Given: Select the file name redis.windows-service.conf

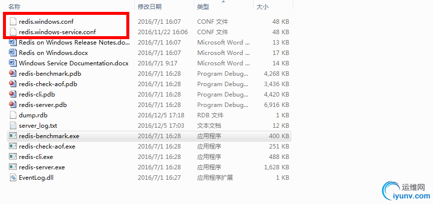Looking at the screenshot, I should click(x=57, y=32).
